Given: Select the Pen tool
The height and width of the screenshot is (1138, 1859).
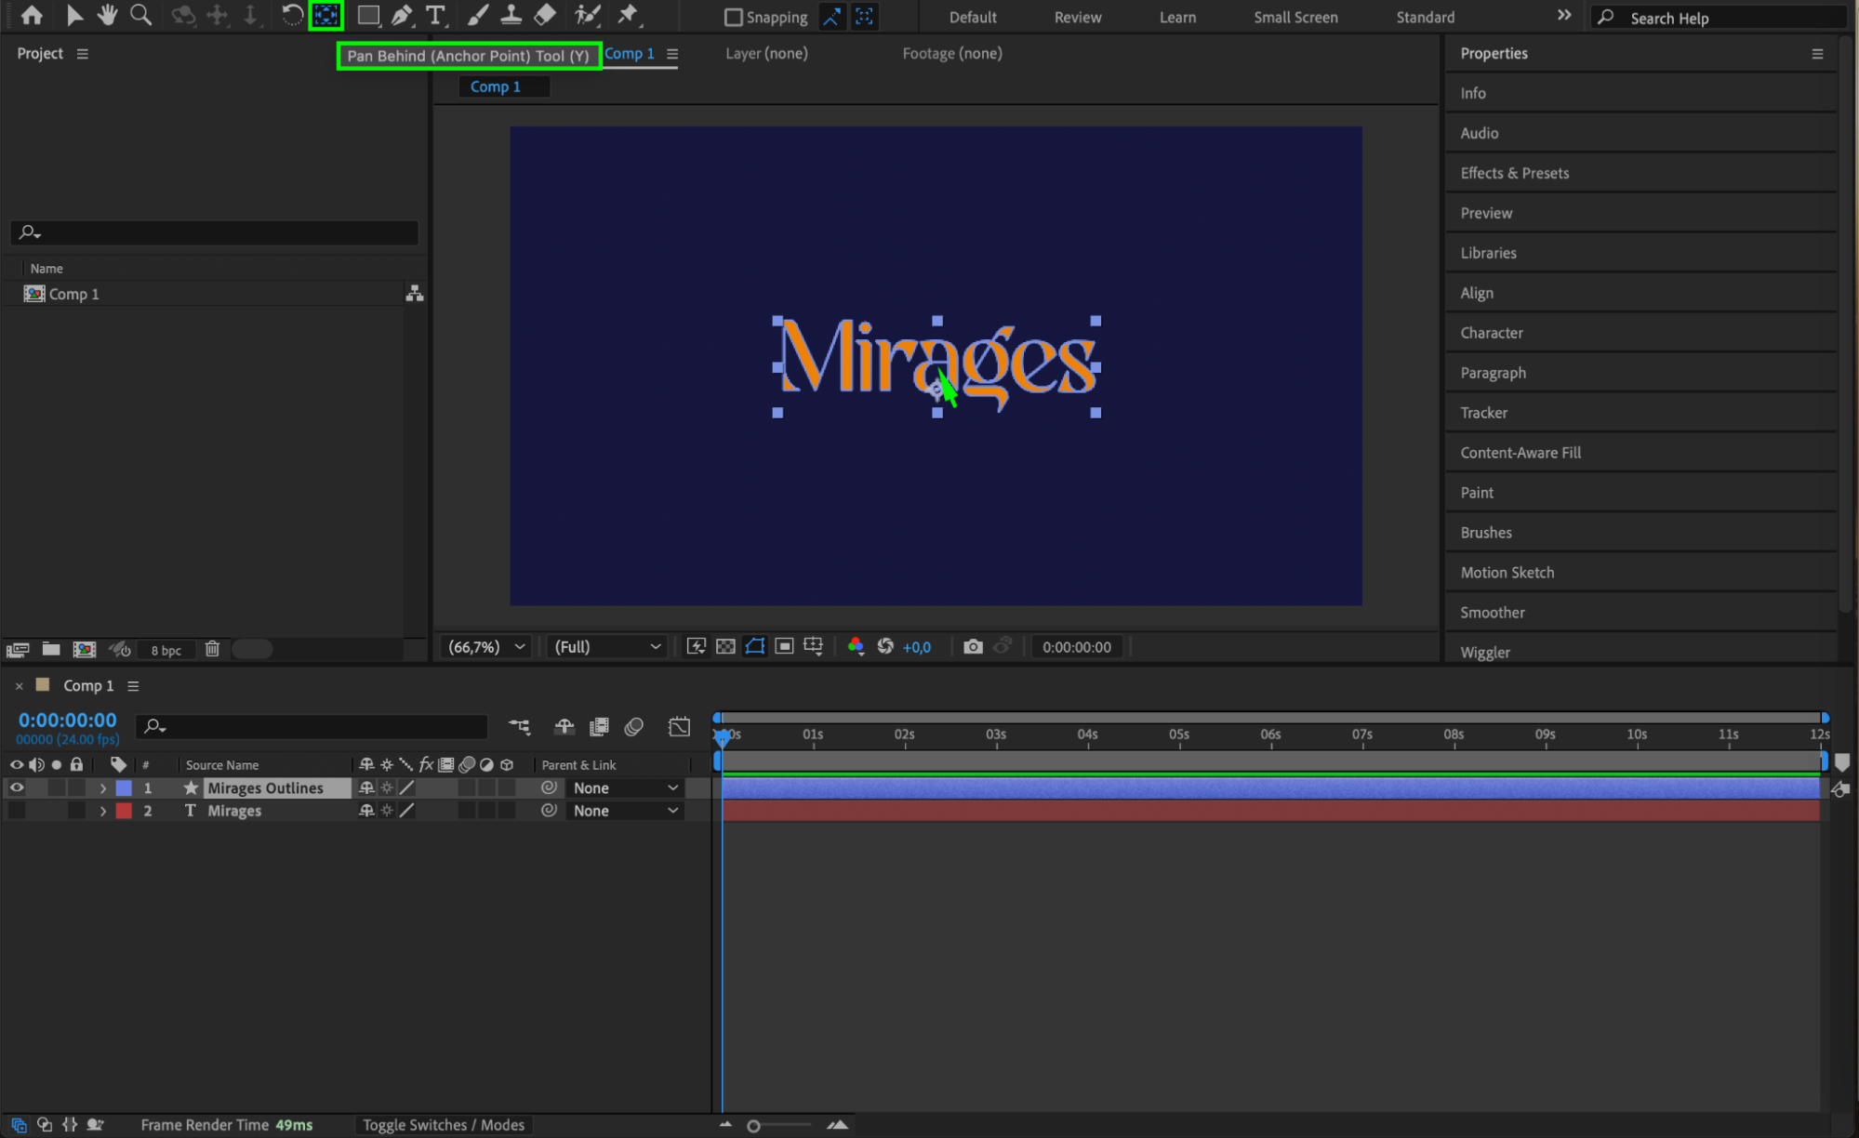Looking at the screenshot, I should pos(402,15).
